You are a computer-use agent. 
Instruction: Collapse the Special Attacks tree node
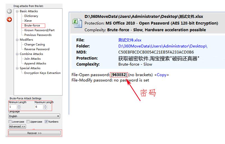point(17,68)
